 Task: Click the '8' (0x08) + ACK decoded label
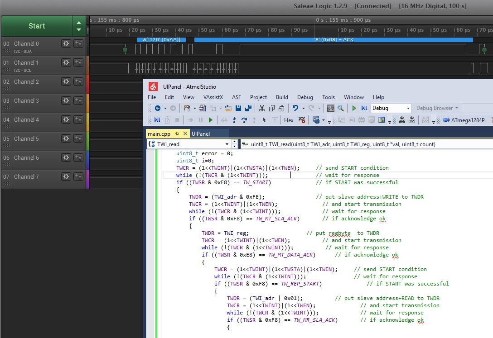pos(333,39)
